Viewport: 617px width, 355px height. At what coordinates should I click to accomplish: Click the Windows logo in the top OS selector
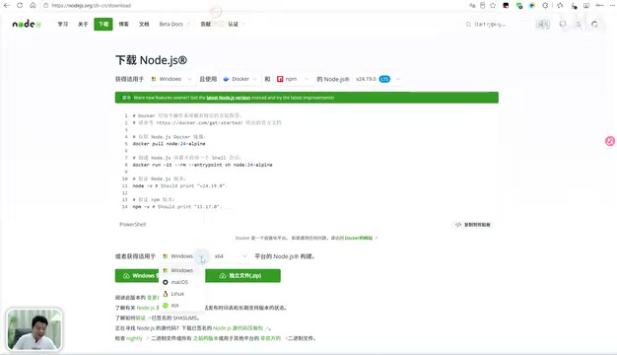click(x=154, y=79)
